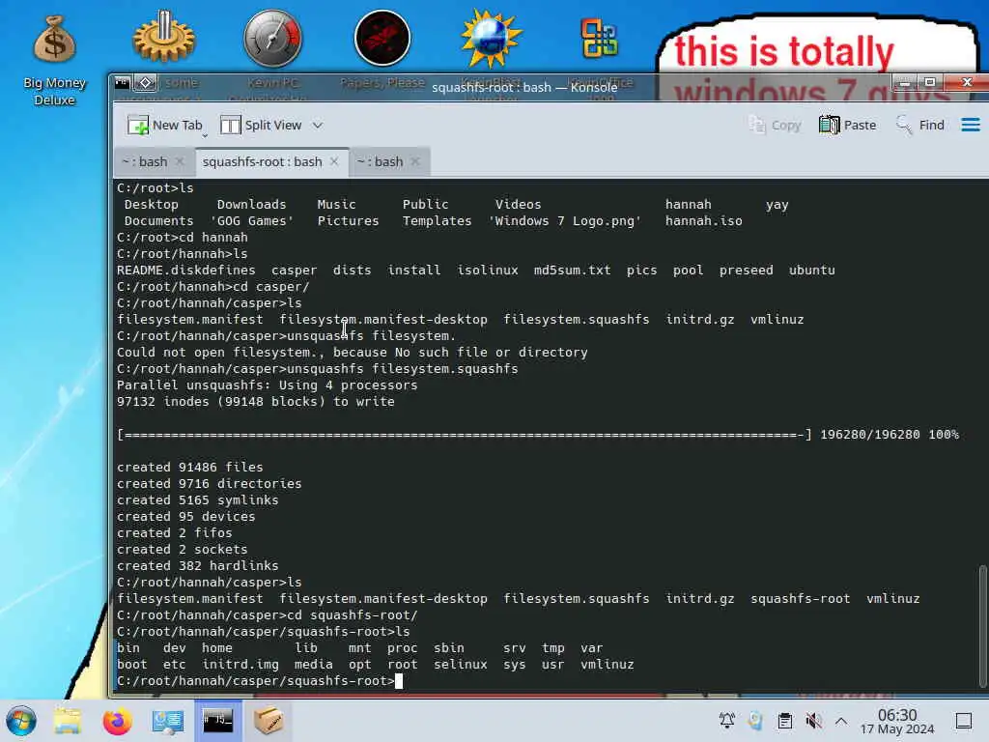Click the 'selinux' directory name in terminal
This screenshot has height=742, width=989.
click(x=461, y=664)
